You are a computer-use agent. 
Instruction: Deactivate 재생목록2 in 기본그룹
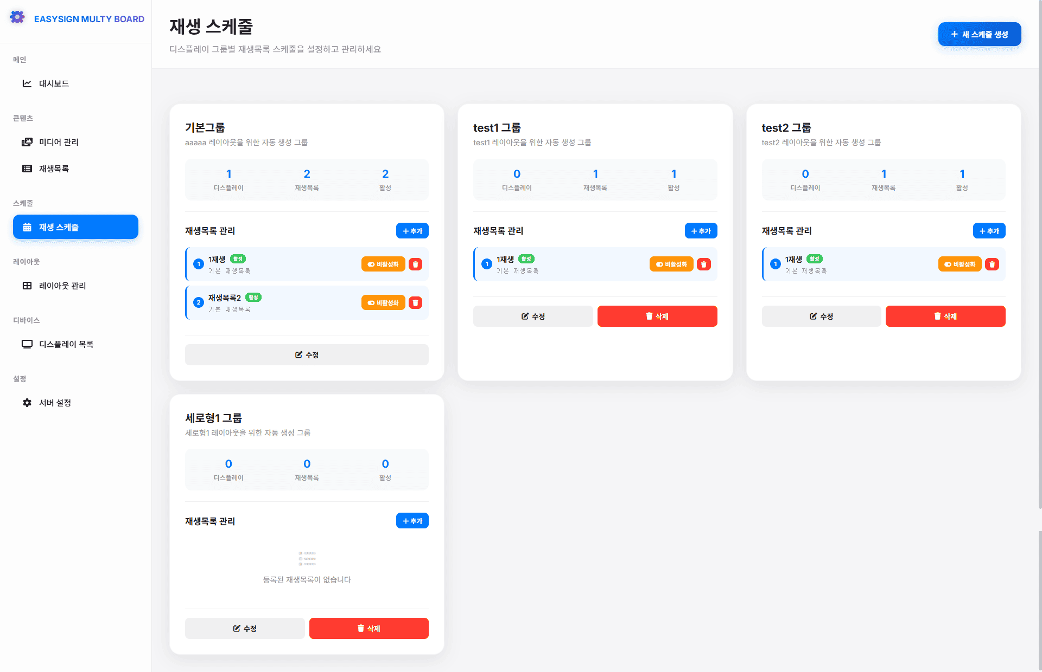[x=383, y=303]
